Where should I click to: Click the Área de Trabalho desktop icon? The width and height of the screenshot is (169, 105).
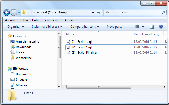(12, 41)
